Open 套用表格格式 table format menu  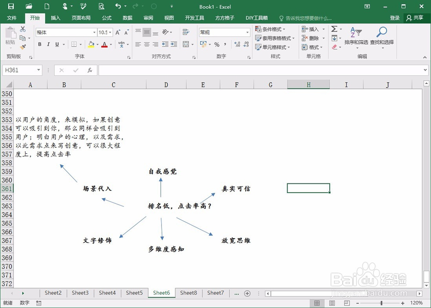click(275, 38)
